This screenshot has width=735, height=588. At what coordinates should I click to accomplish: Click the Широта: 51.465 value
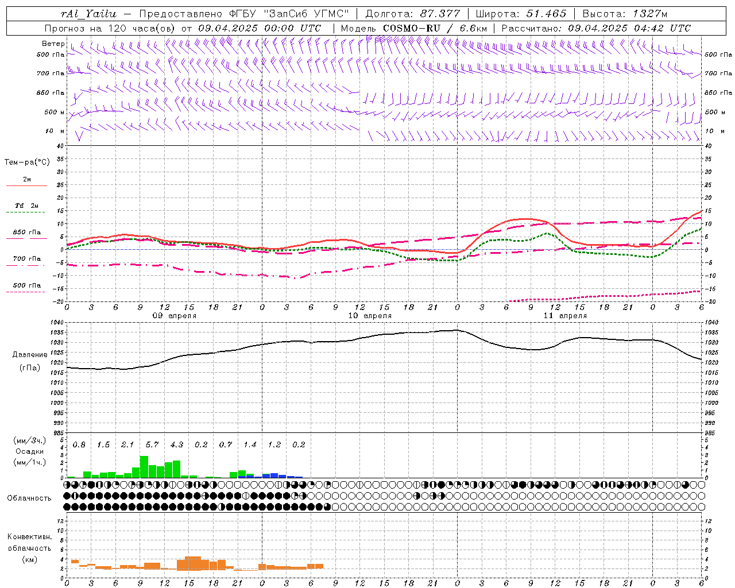pos(521,14)
